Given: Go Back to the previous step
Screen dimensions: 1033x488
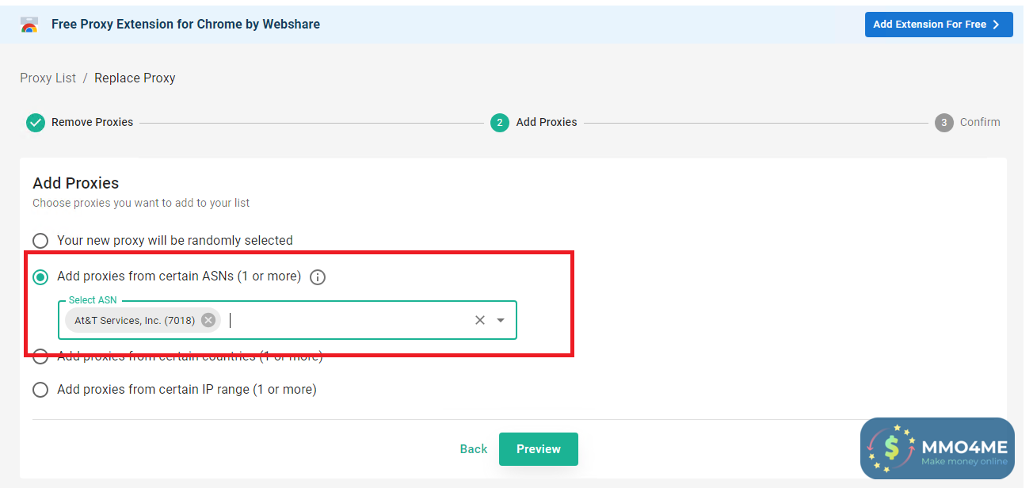Looking at the screenshot, I should tap(473, 449).
